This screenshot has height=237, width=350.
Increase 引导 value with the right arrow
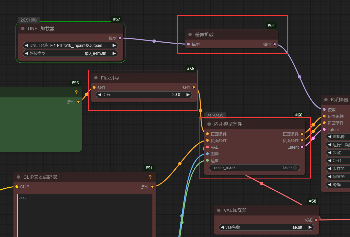[x=188, y=95]
